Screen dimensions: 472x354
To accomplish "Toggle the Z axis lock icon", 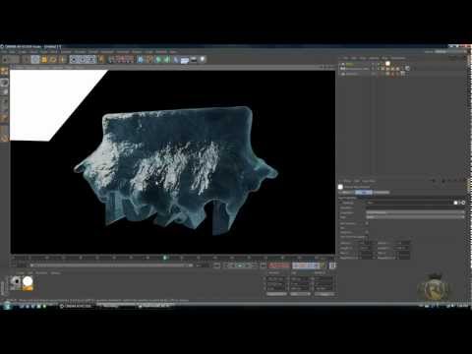I will 91,59.
